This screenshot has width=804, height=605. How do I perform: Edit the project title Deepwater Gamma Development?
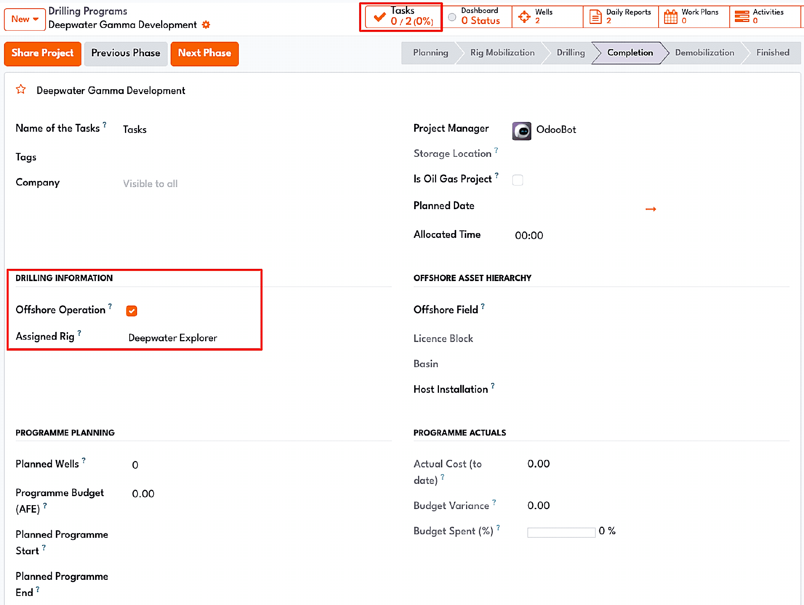111,90
